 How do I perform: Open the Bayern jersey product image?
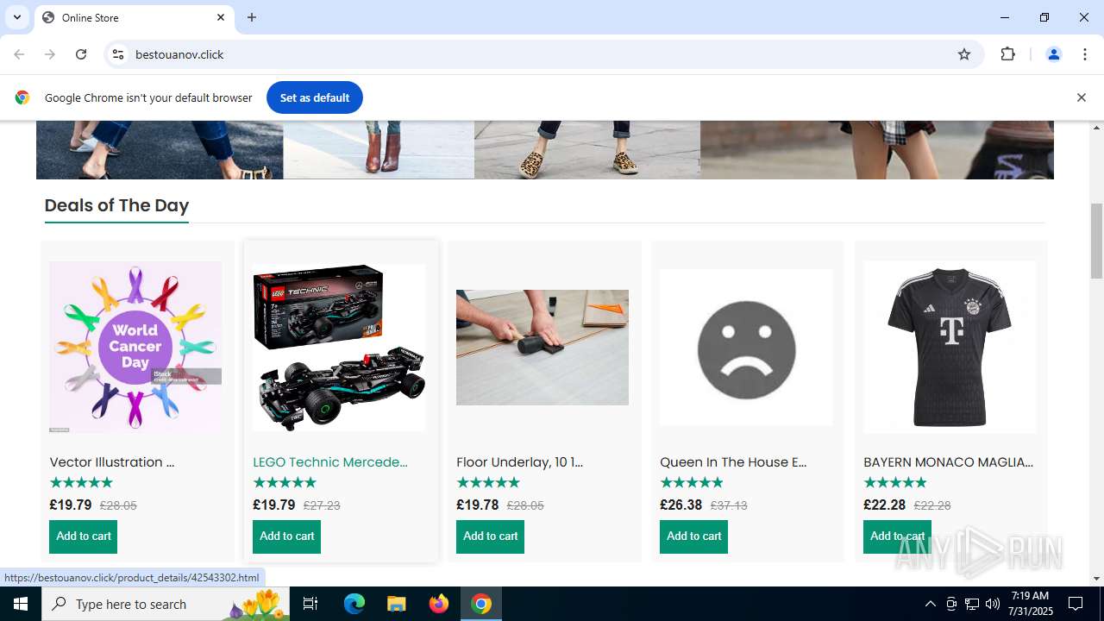pos(950,347)
